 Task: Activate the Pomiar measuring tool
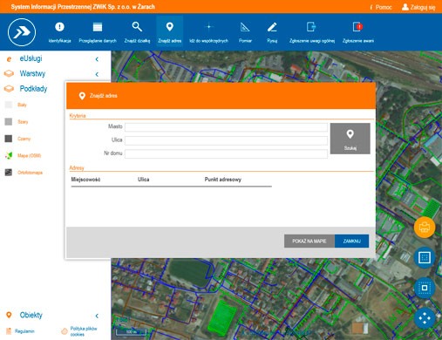(245, 32)
